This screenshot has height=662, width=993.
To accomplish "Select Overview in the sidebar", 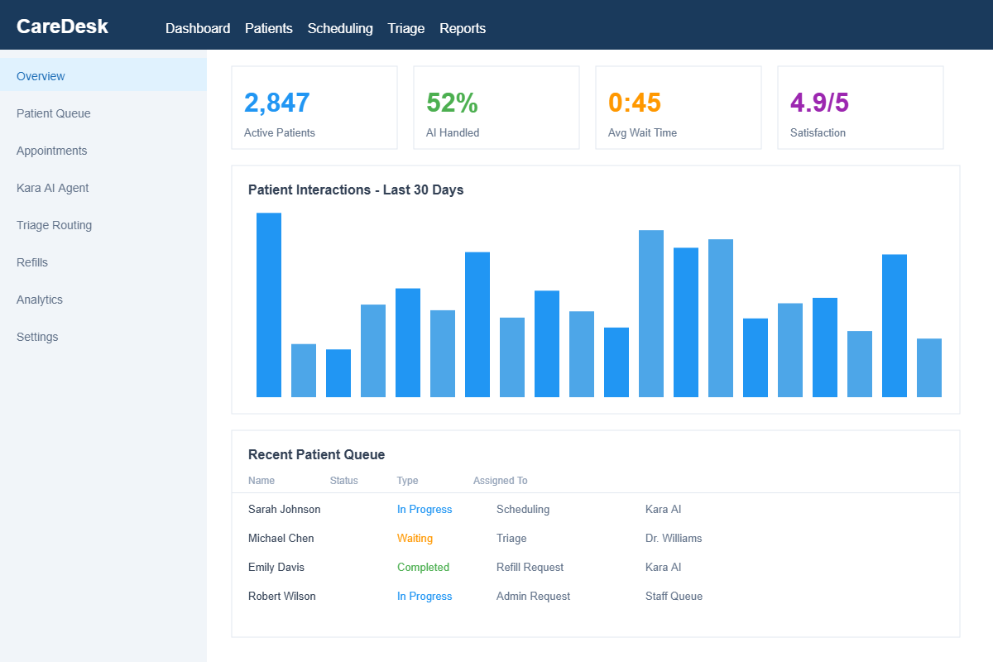I will point(103,76).
